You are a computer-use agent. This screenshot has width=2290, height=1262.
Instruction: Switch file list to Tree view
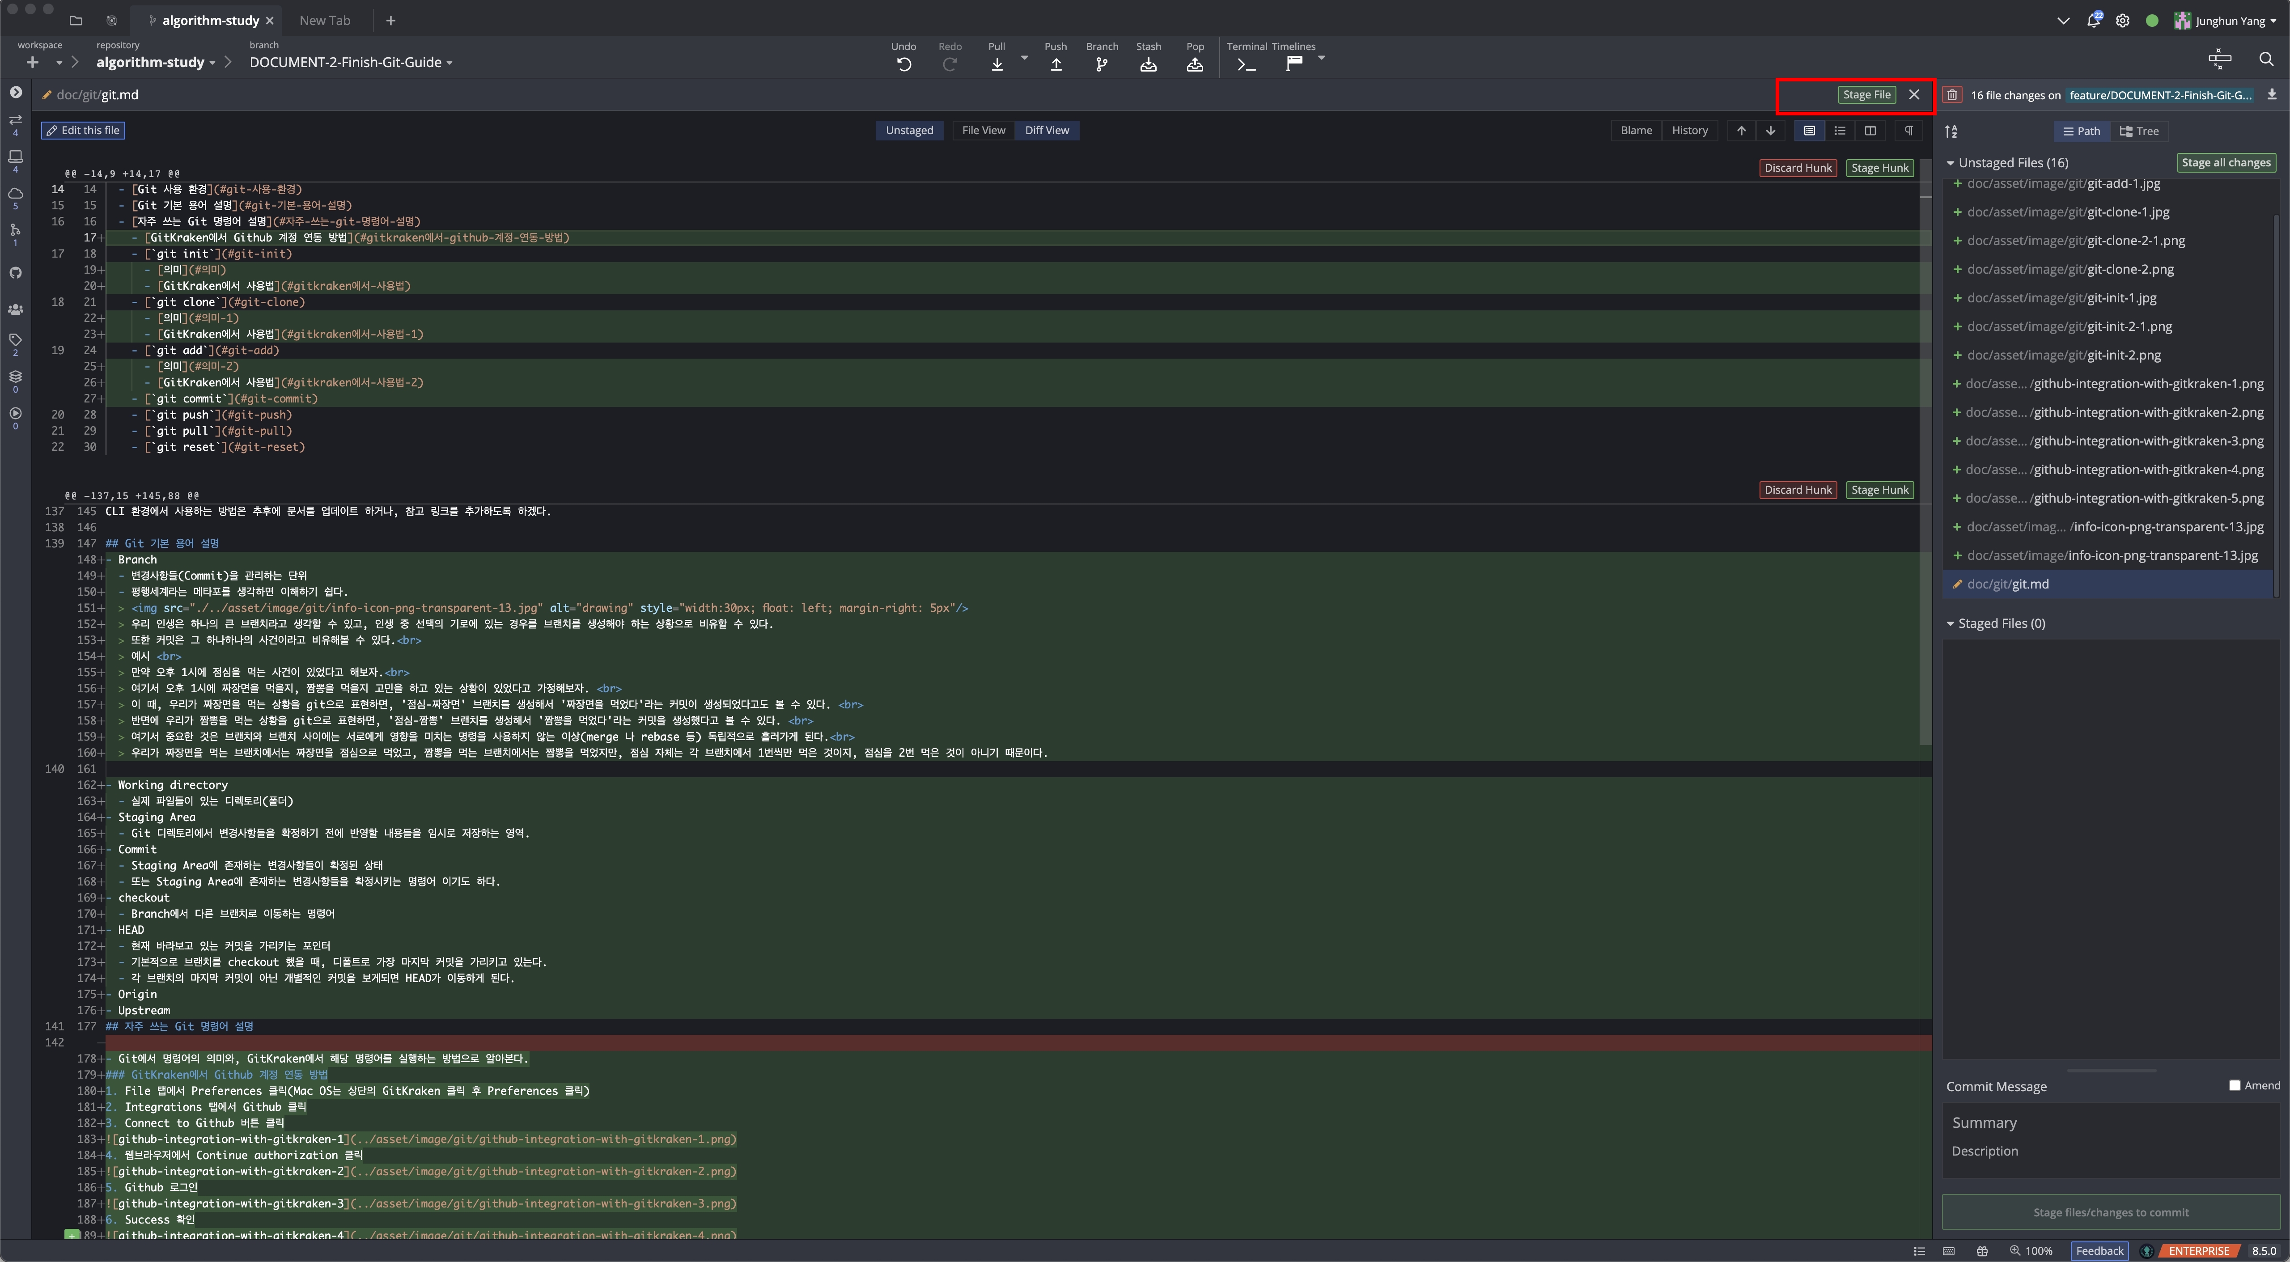[x=2139, y=131]
